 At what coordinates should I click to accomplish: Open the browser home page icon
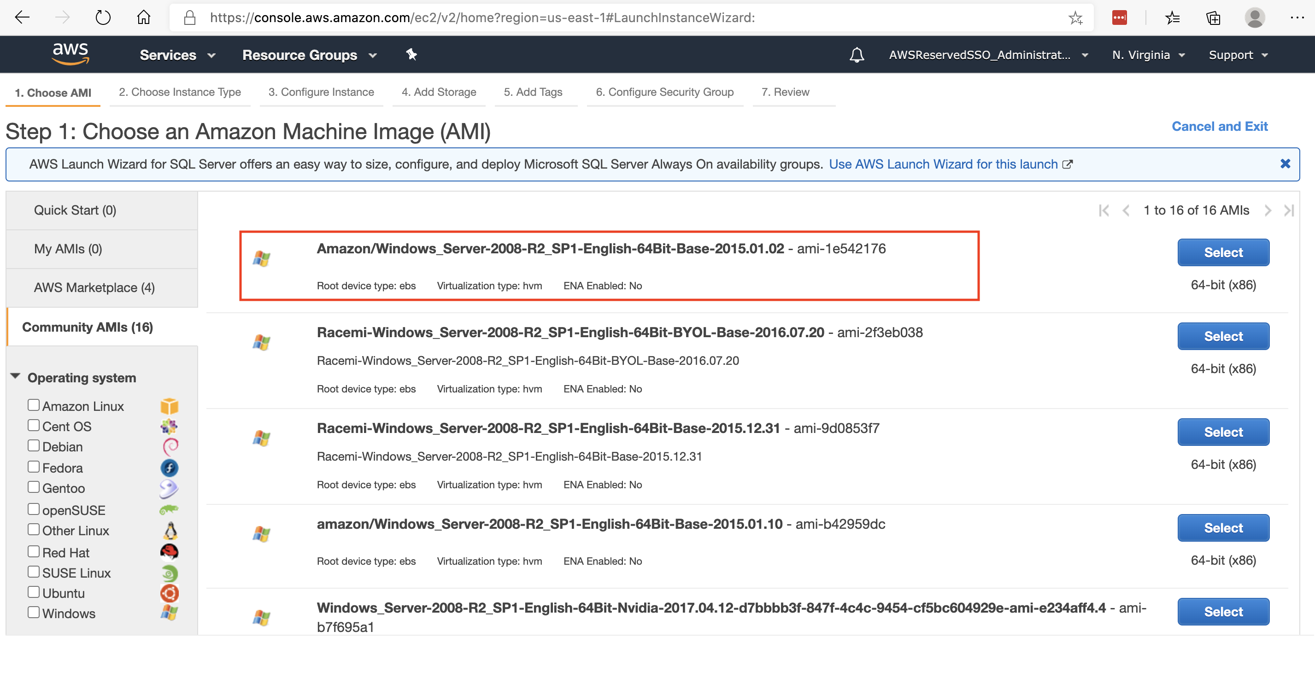pyautogui.click(x=143, y=18)
